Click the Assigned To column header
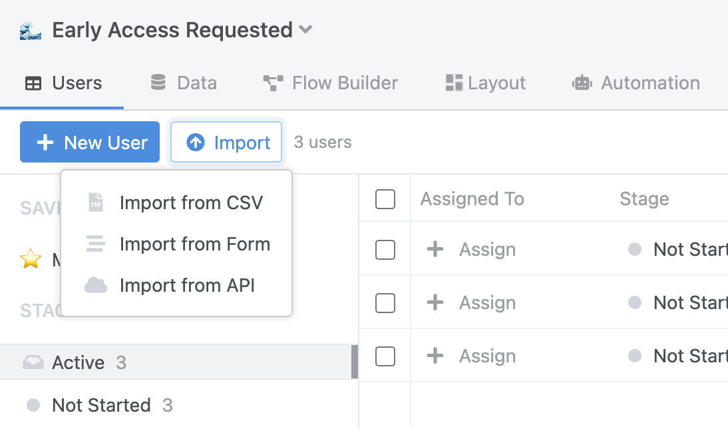This screenshot has width=728, height=429. (x=472, y=199)
